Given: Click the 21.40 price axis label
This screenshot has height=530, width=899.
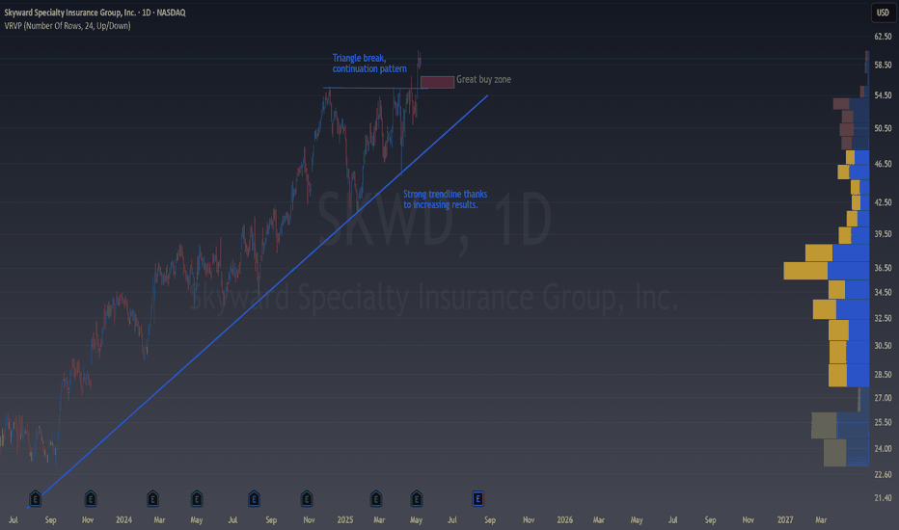Looking at the screenshot, I should [x=883, y=497].
